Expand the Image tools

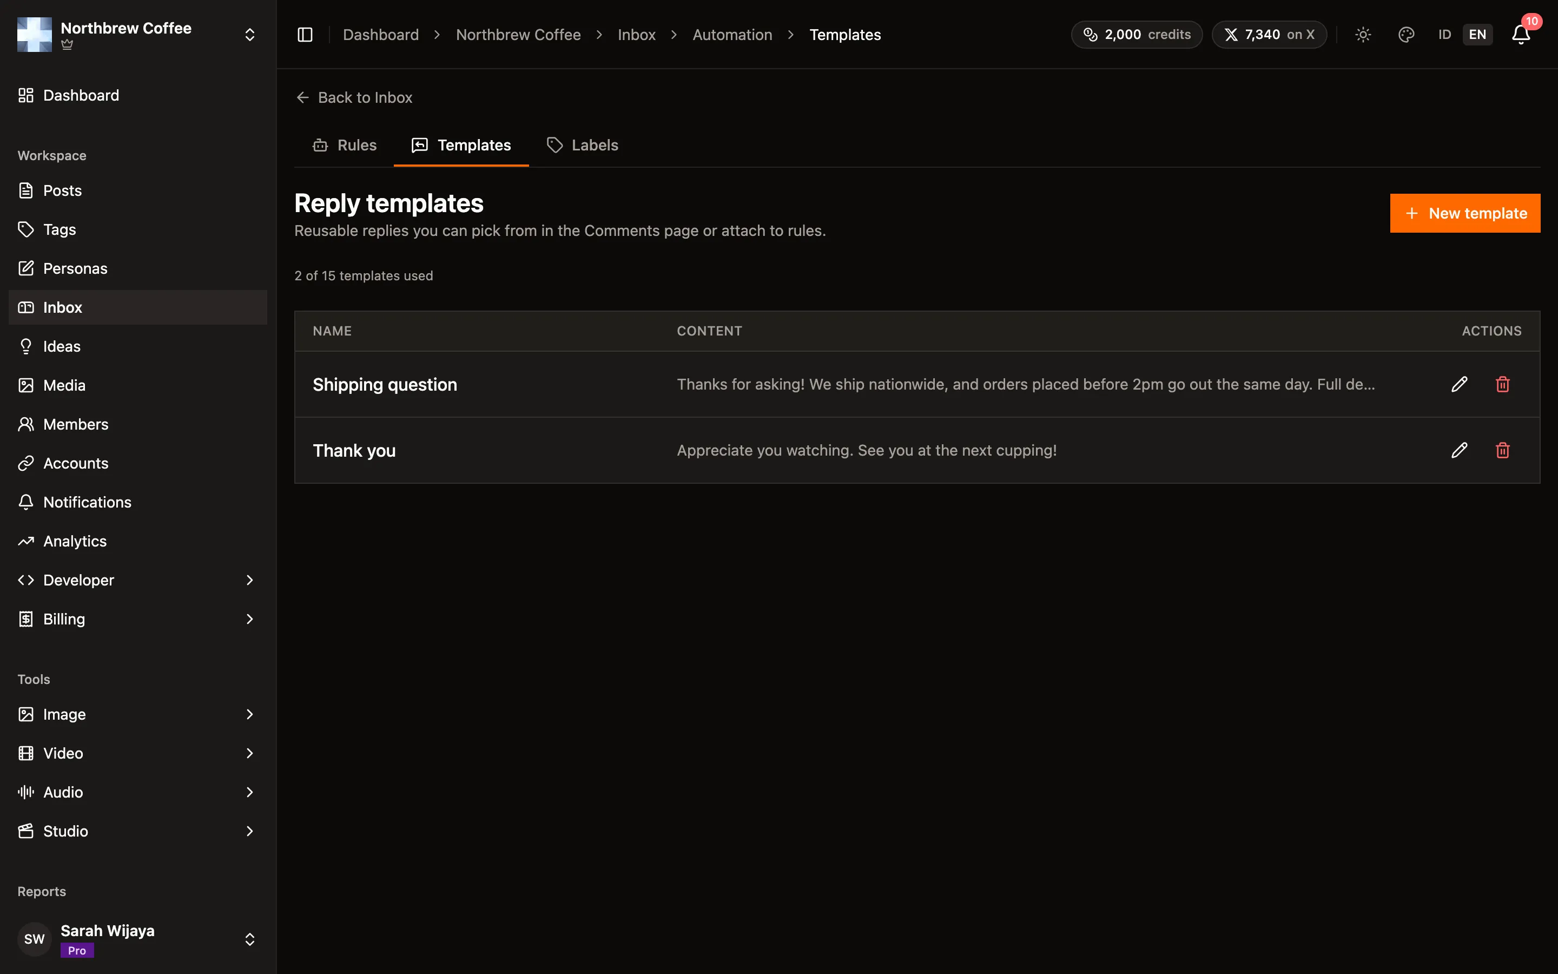(x=138, y=714)
